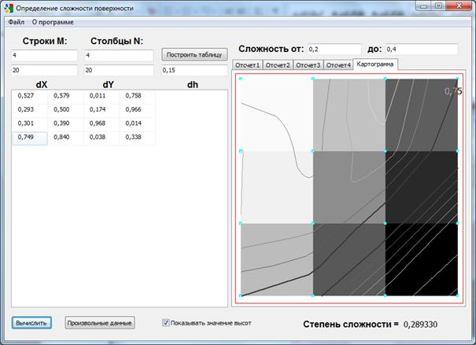
Task: Click the Произвольные данные button
Action: pyautogui.click(x=100, y=323)
